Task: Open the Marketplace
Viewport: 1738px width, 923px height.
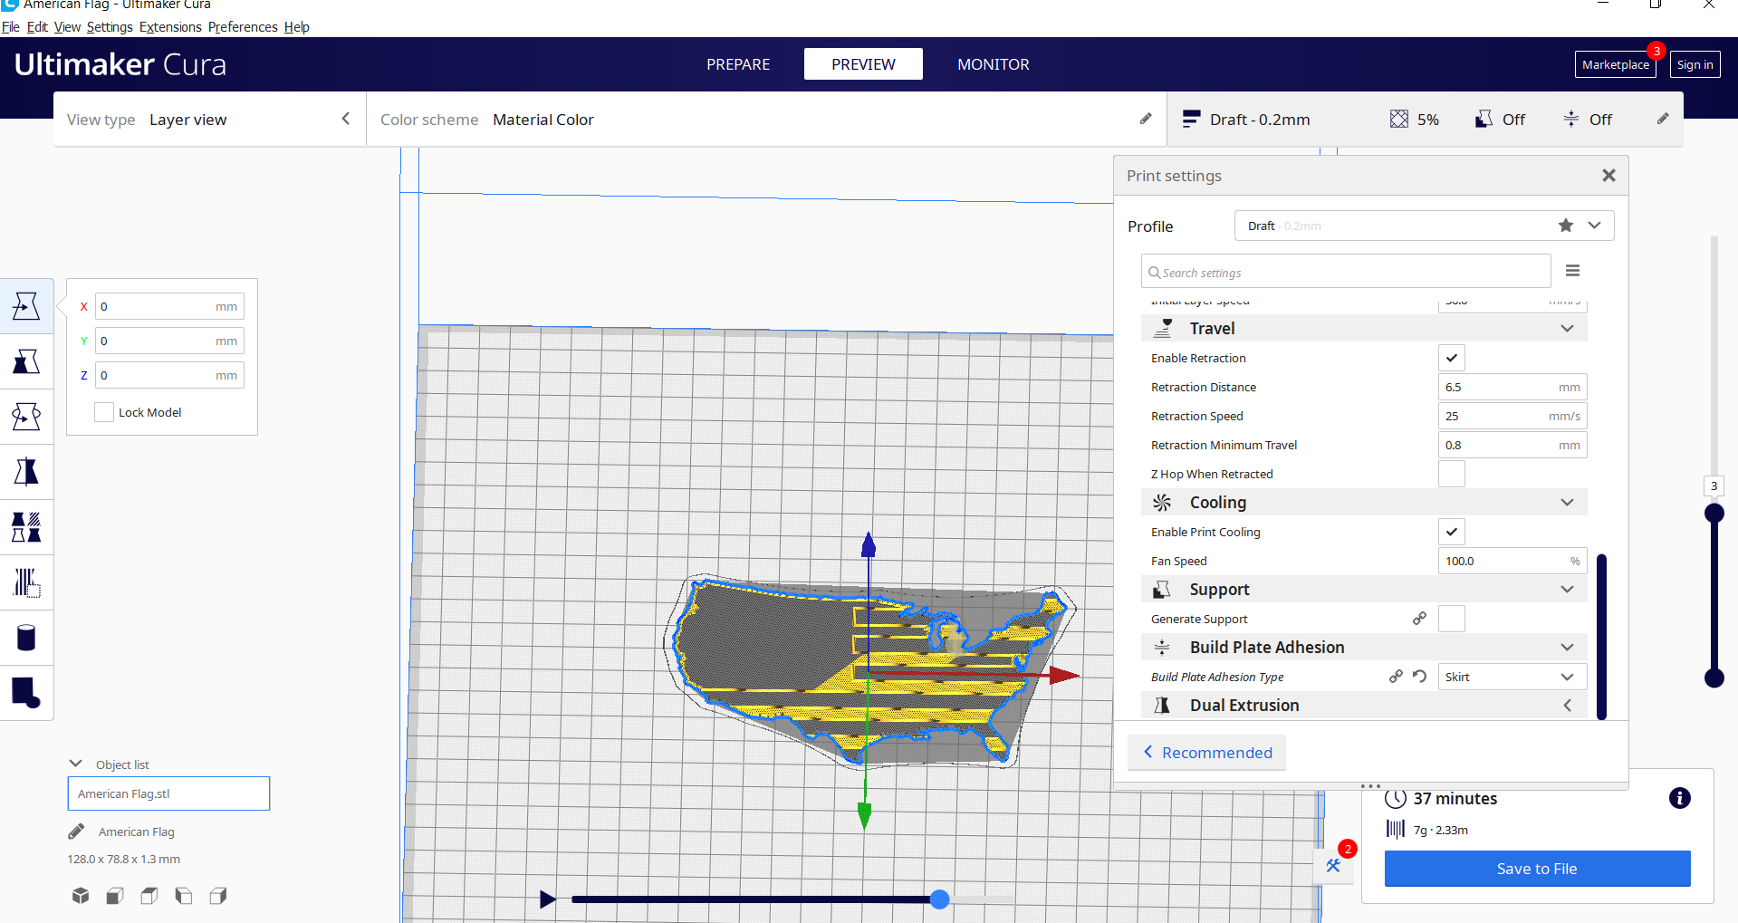Action: [1616, 64]
